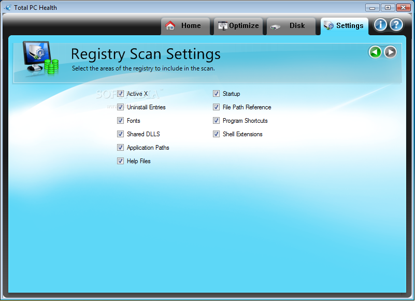Open the Home tab

(185, 26)
